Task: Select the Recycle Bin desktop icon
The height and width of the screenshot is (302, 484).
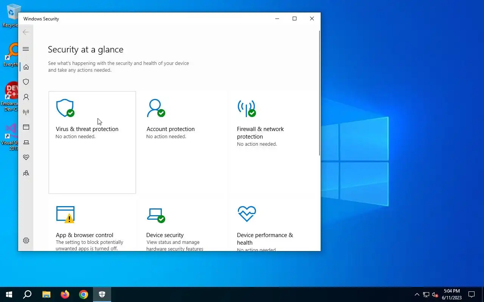Action: [11, 16]
